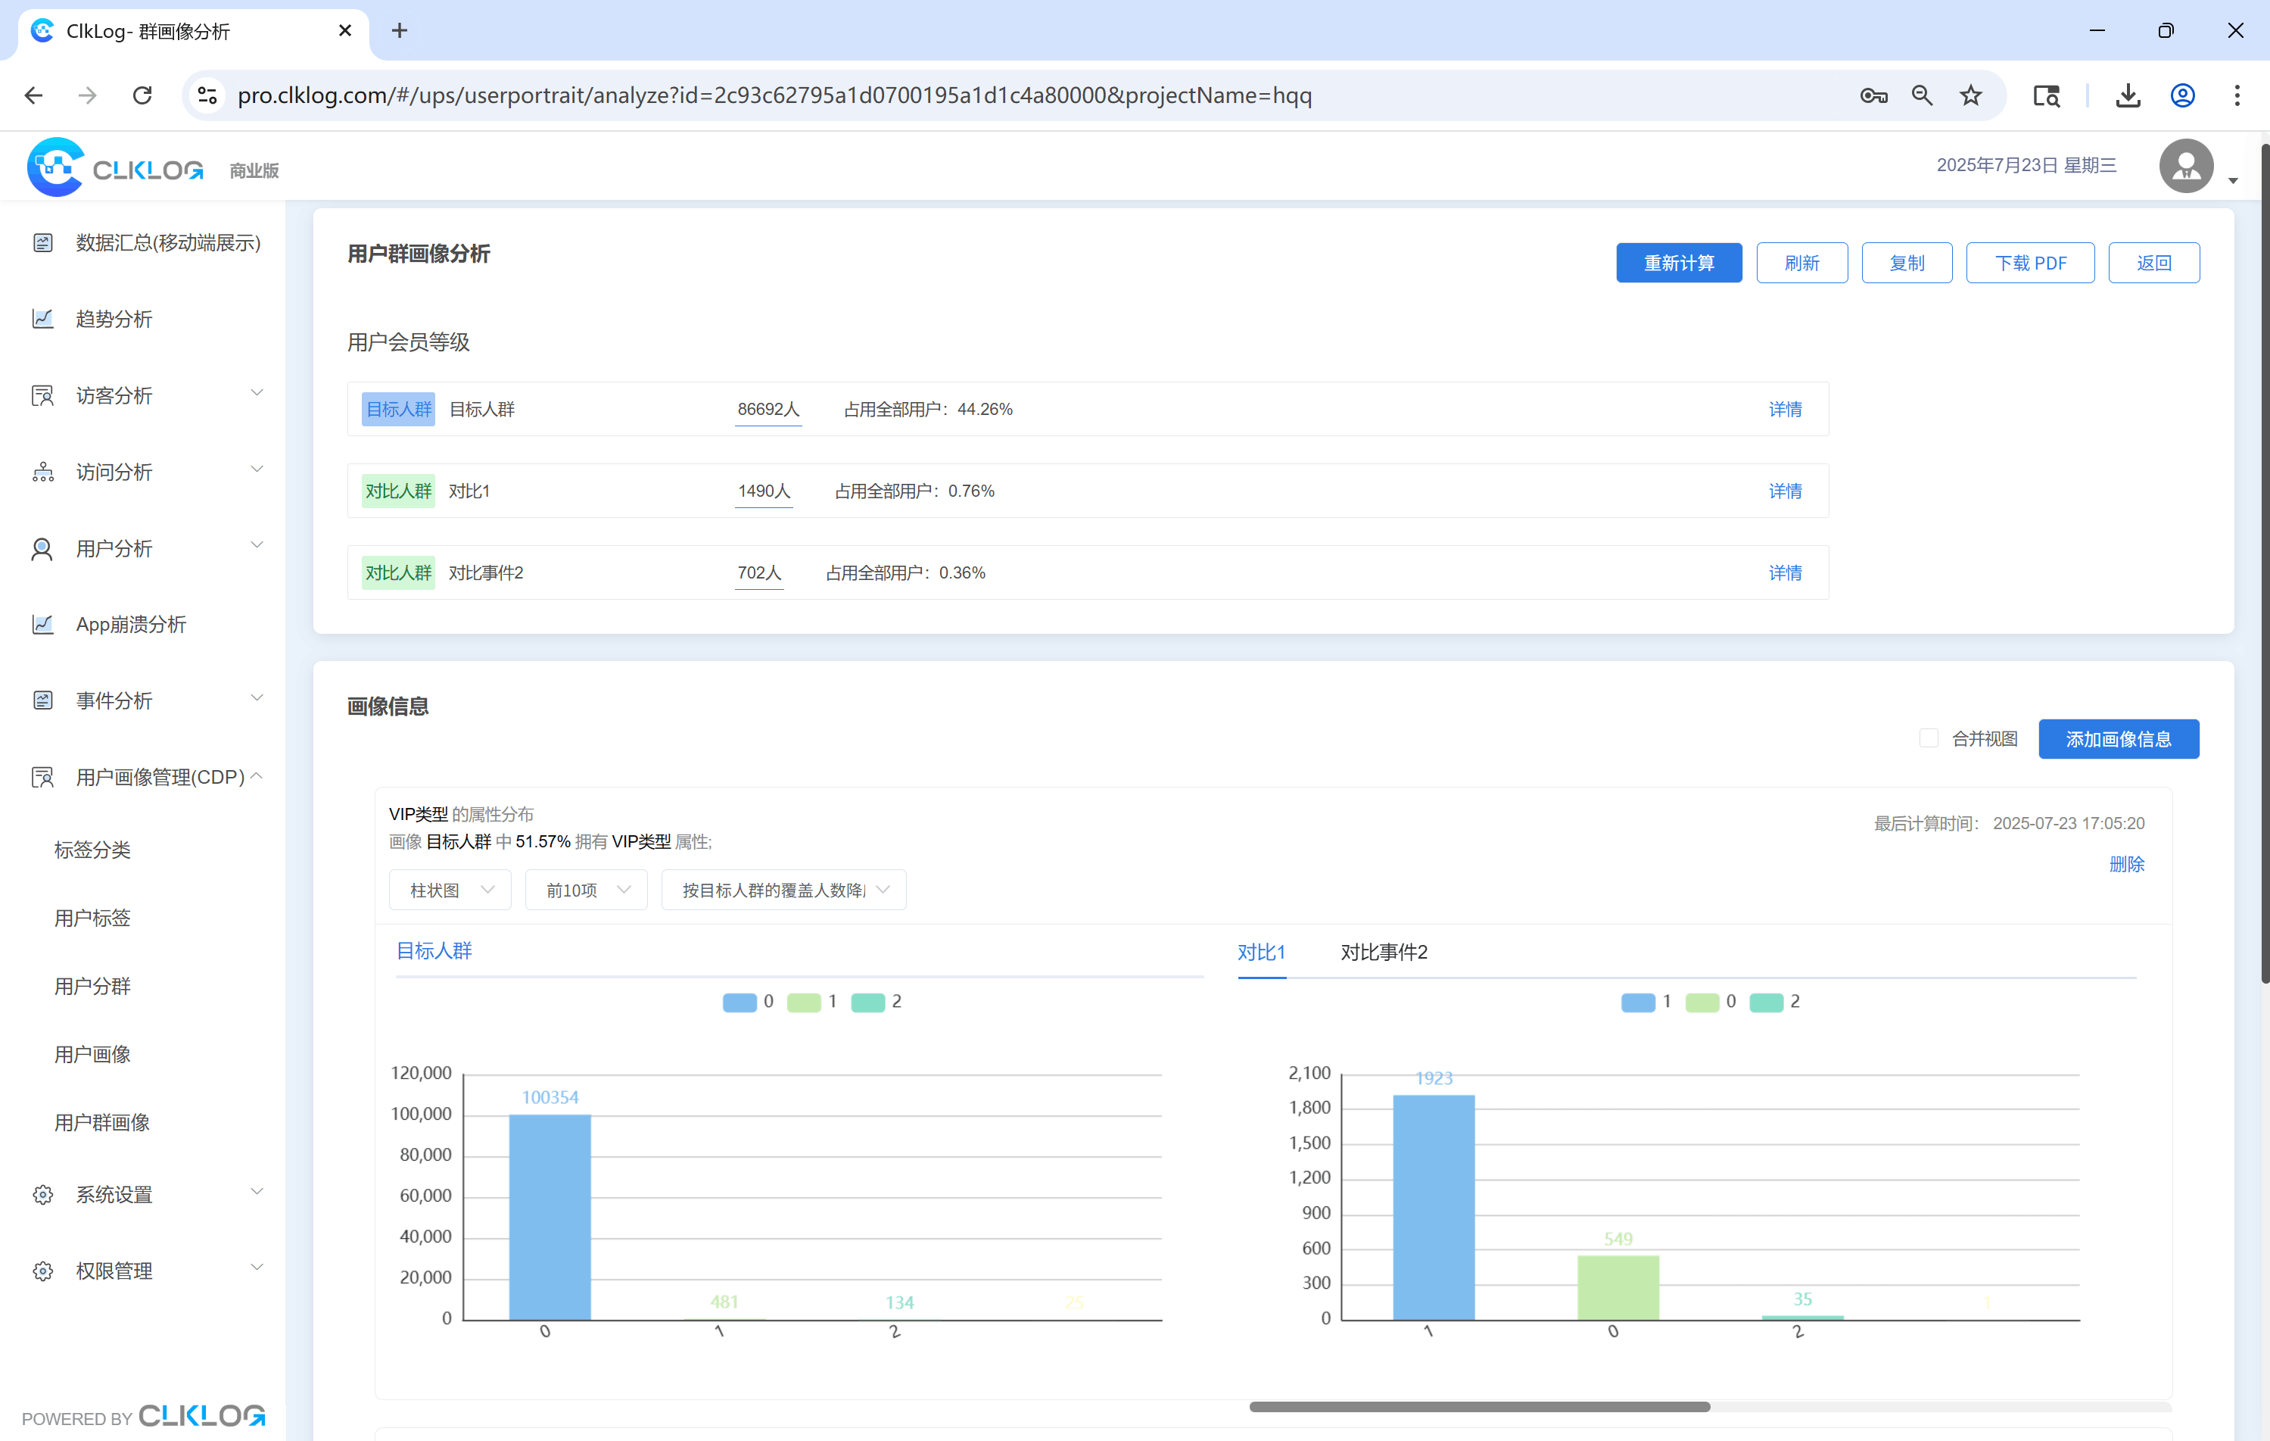Open the 前10项 item count dropdown
The width and height of the screenshot is (2270, 1441).
(587, 890)
